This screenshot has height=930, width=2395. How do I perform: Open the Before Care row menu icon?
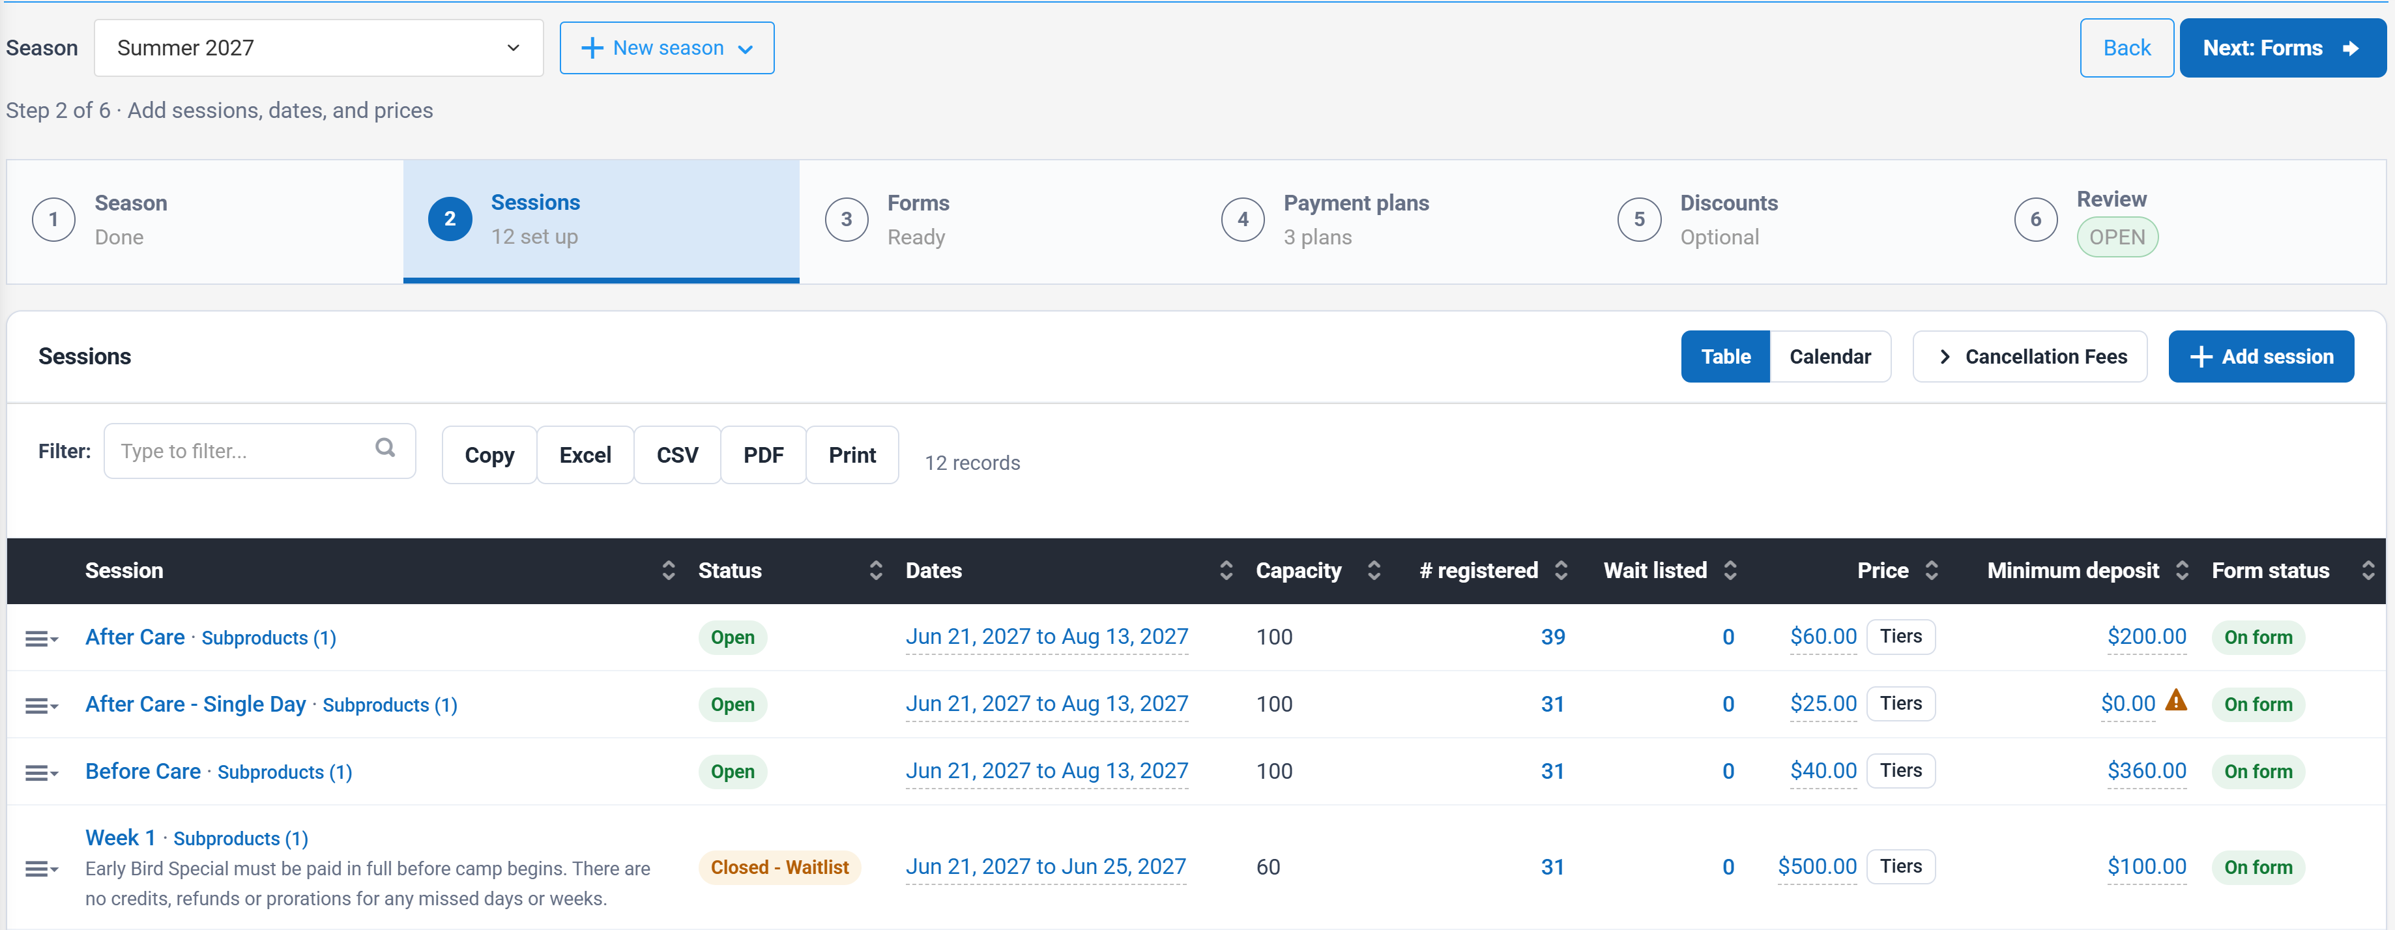click(41, 773)
